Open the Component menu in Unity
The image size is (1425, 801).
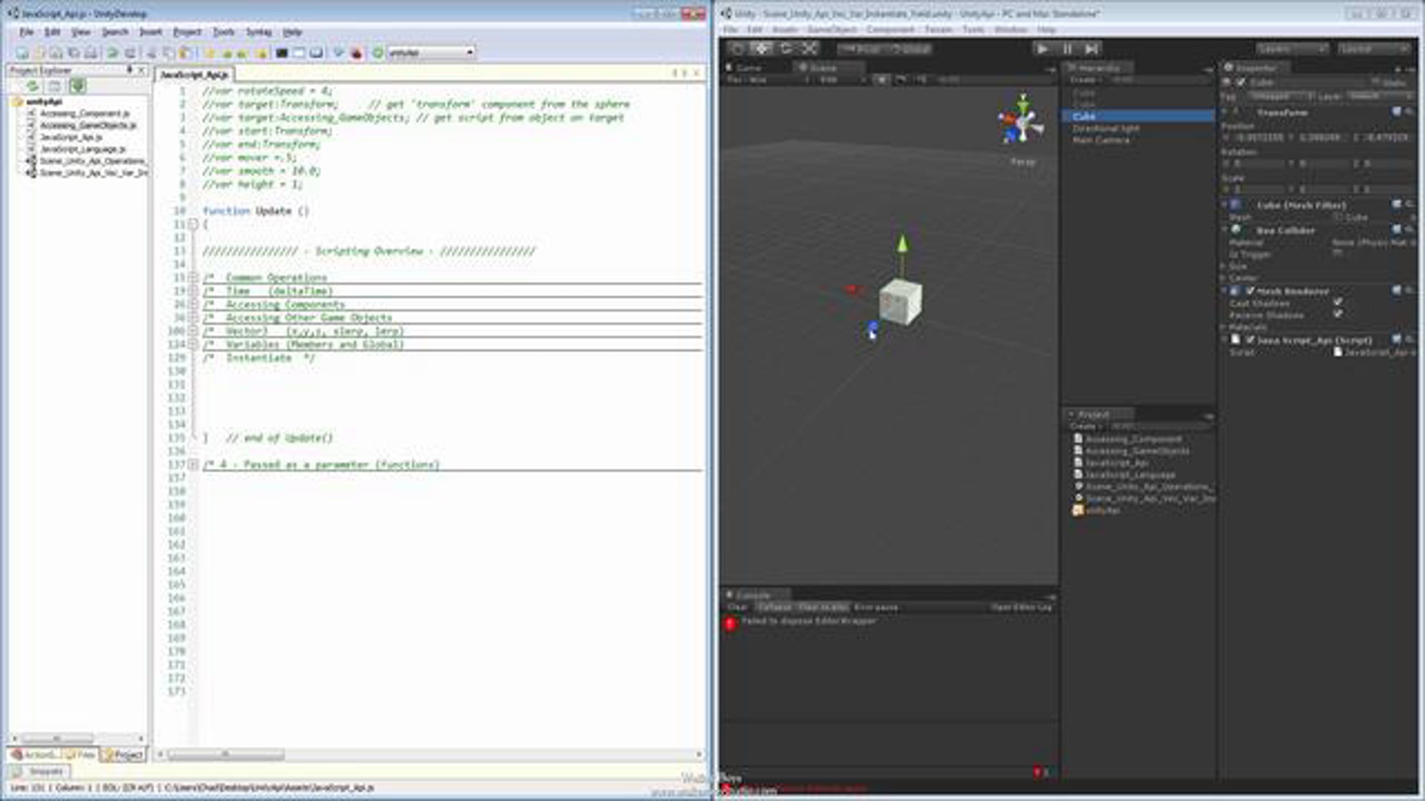[x=890, y=30]
